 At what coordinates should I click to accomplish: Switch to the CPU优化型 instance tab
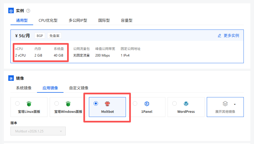[48, 20]
